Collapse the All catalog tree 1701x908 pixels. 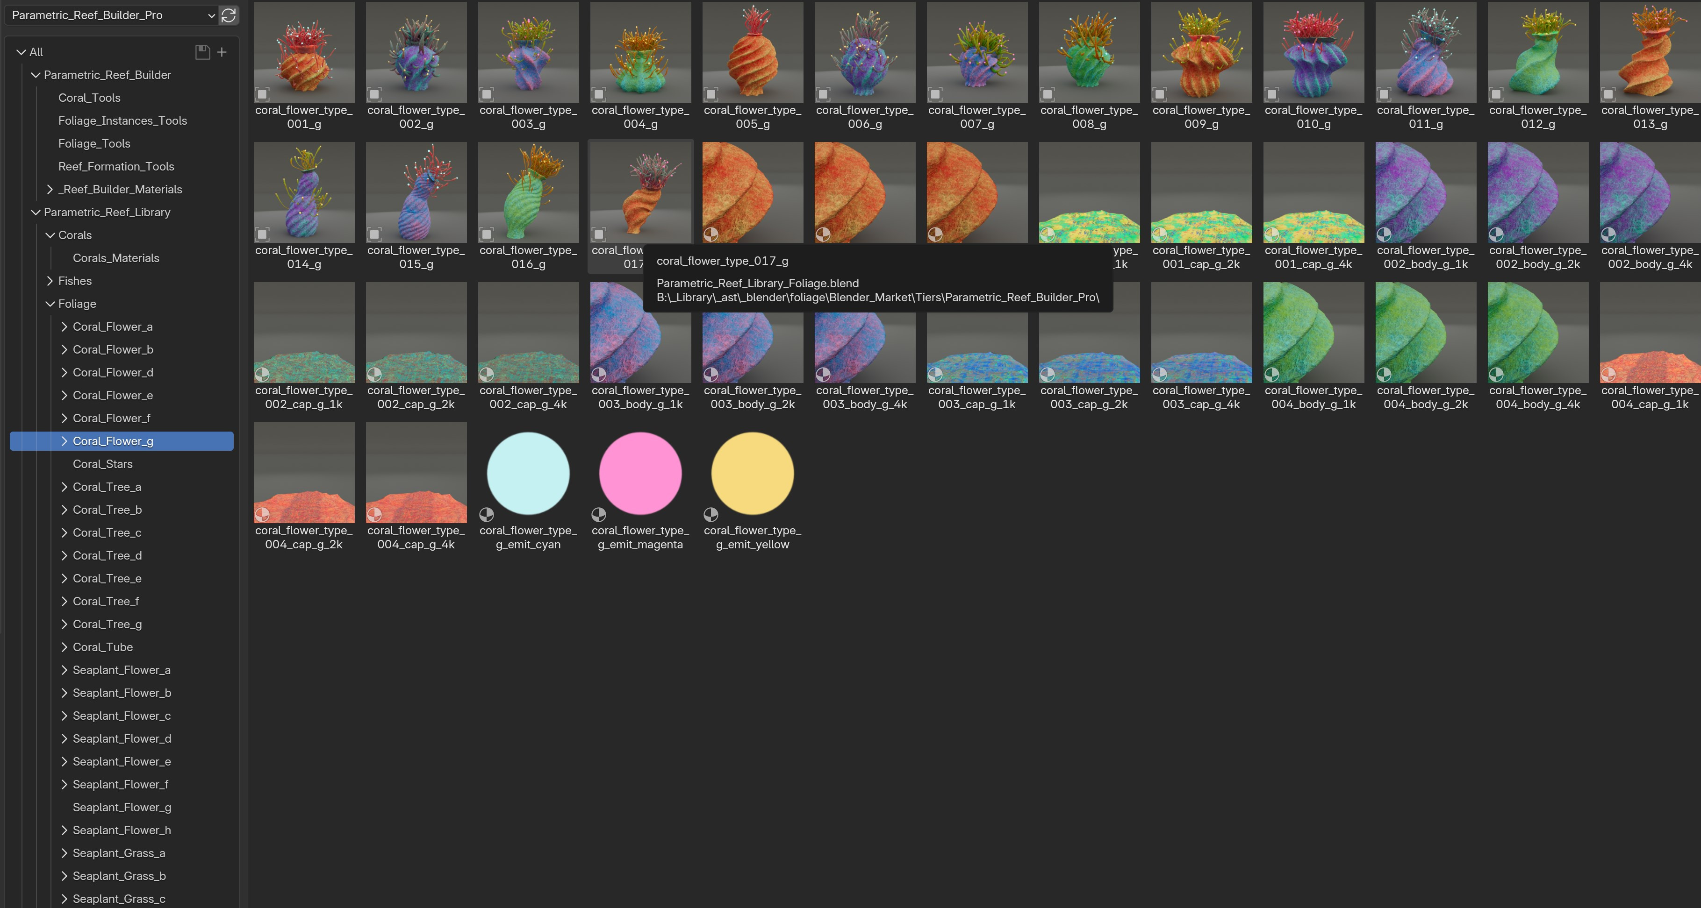tap(22, 52)
